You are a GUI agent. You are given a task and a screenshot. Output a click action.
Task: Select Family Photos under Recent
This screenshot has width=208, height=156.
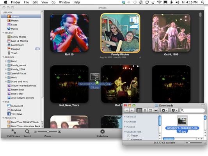coord(17,37)
